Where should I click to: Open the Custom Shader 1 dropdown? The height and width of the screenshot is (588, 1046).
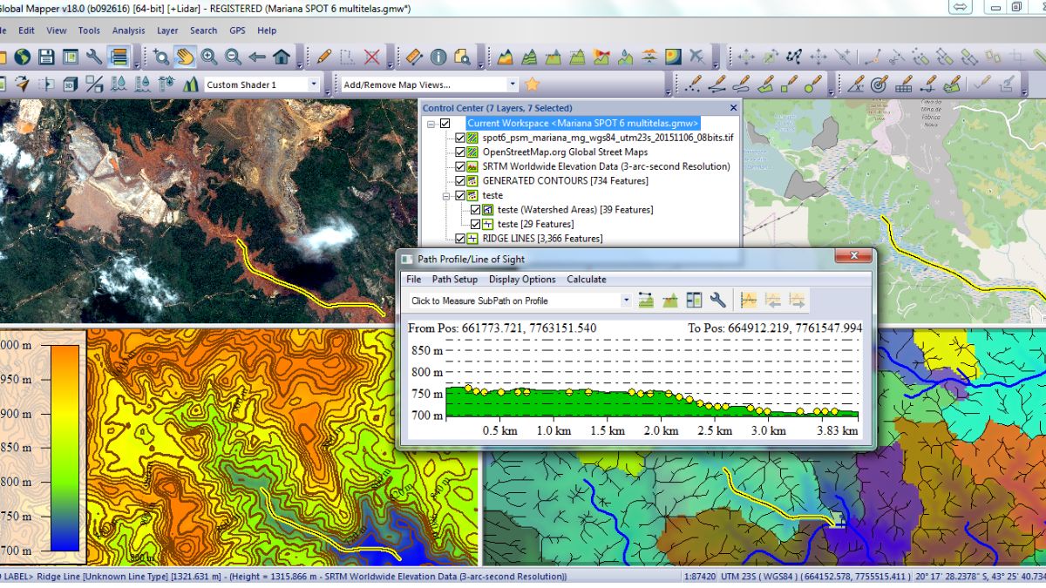pos(314,84)
